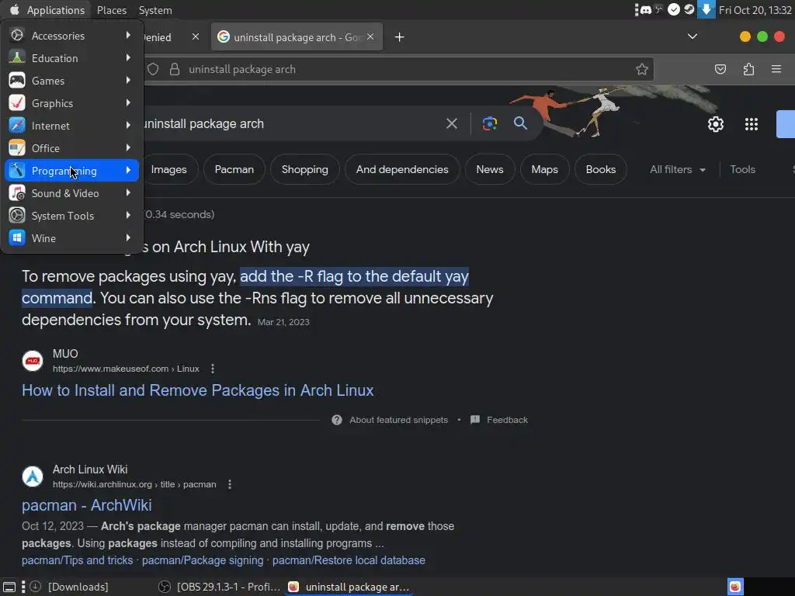Select the Shopping filter chip

click(x=304, y=169)
